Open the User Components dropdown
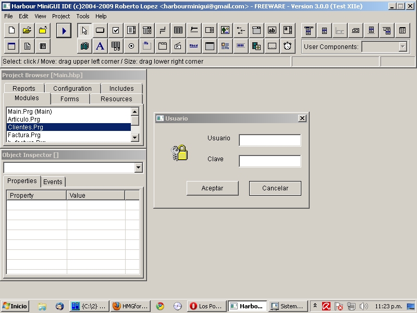The image size is (417, 313). coord(403,47)
